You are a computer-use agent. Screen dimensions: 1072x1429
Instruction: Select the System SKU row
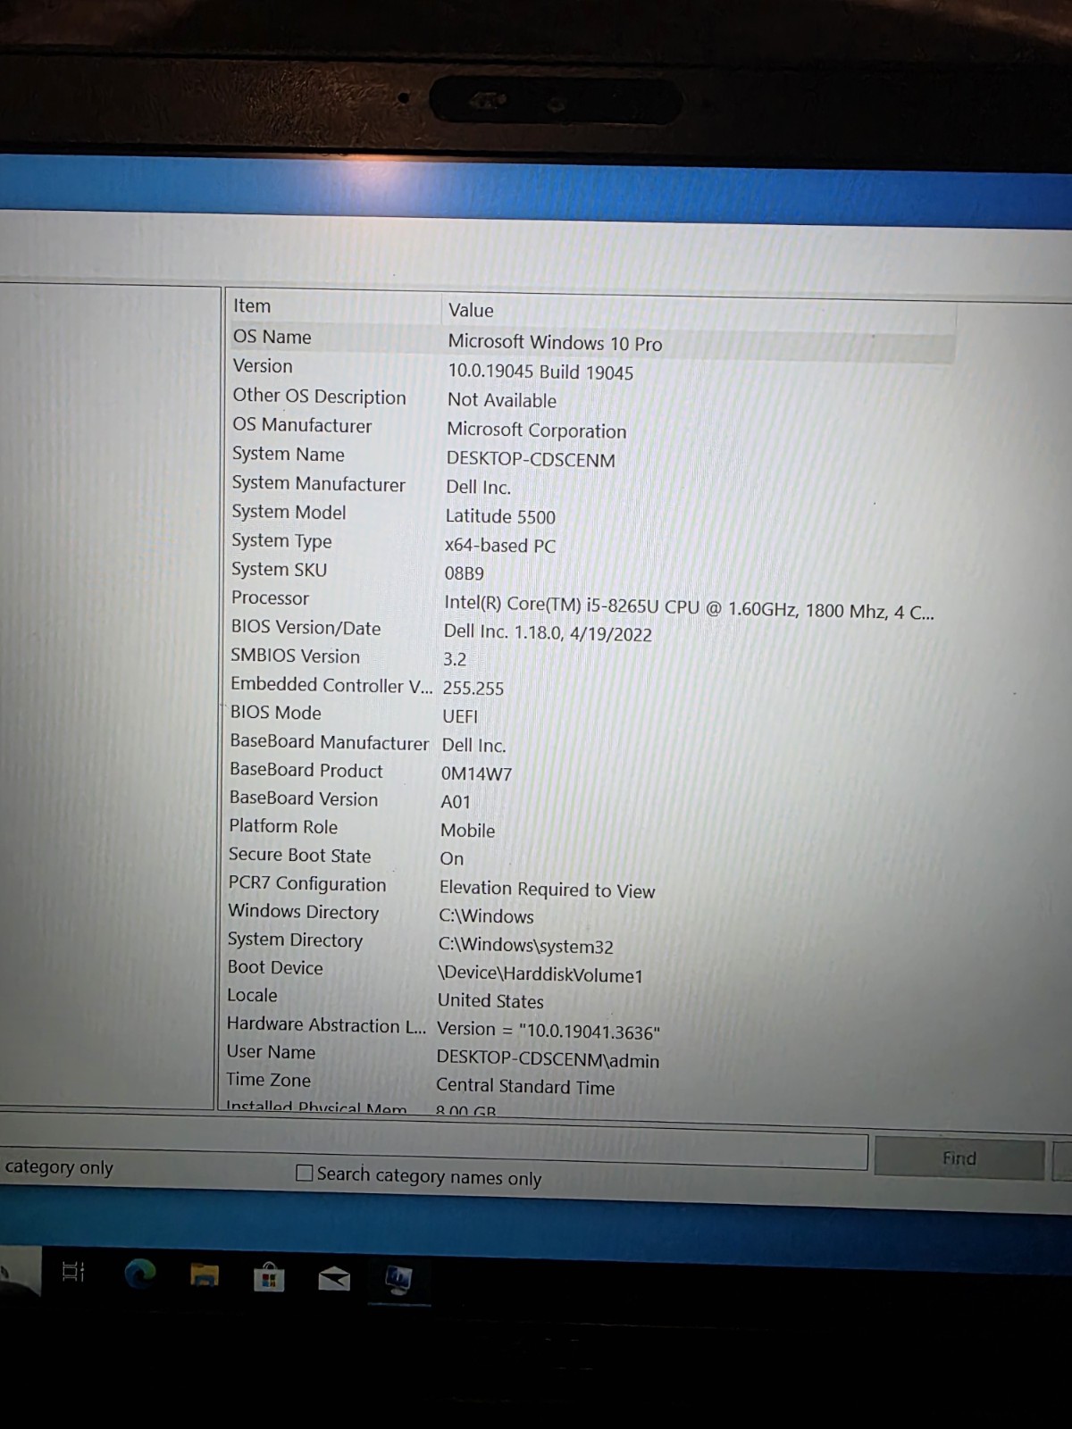[x=591, y=572]
